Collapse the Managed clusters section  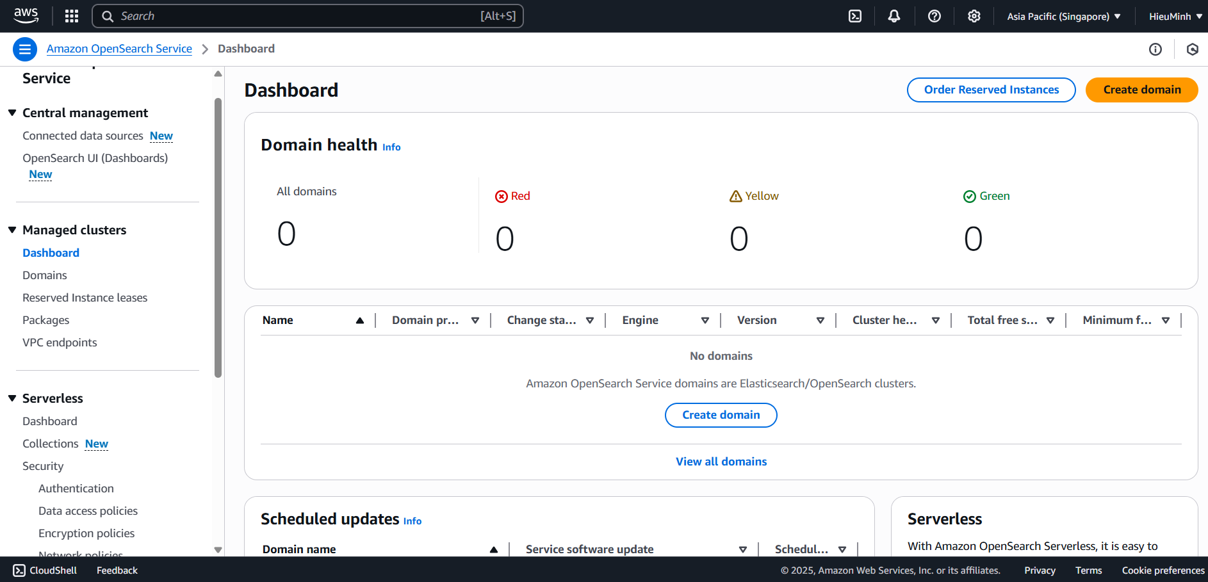(x=12, y=230)
